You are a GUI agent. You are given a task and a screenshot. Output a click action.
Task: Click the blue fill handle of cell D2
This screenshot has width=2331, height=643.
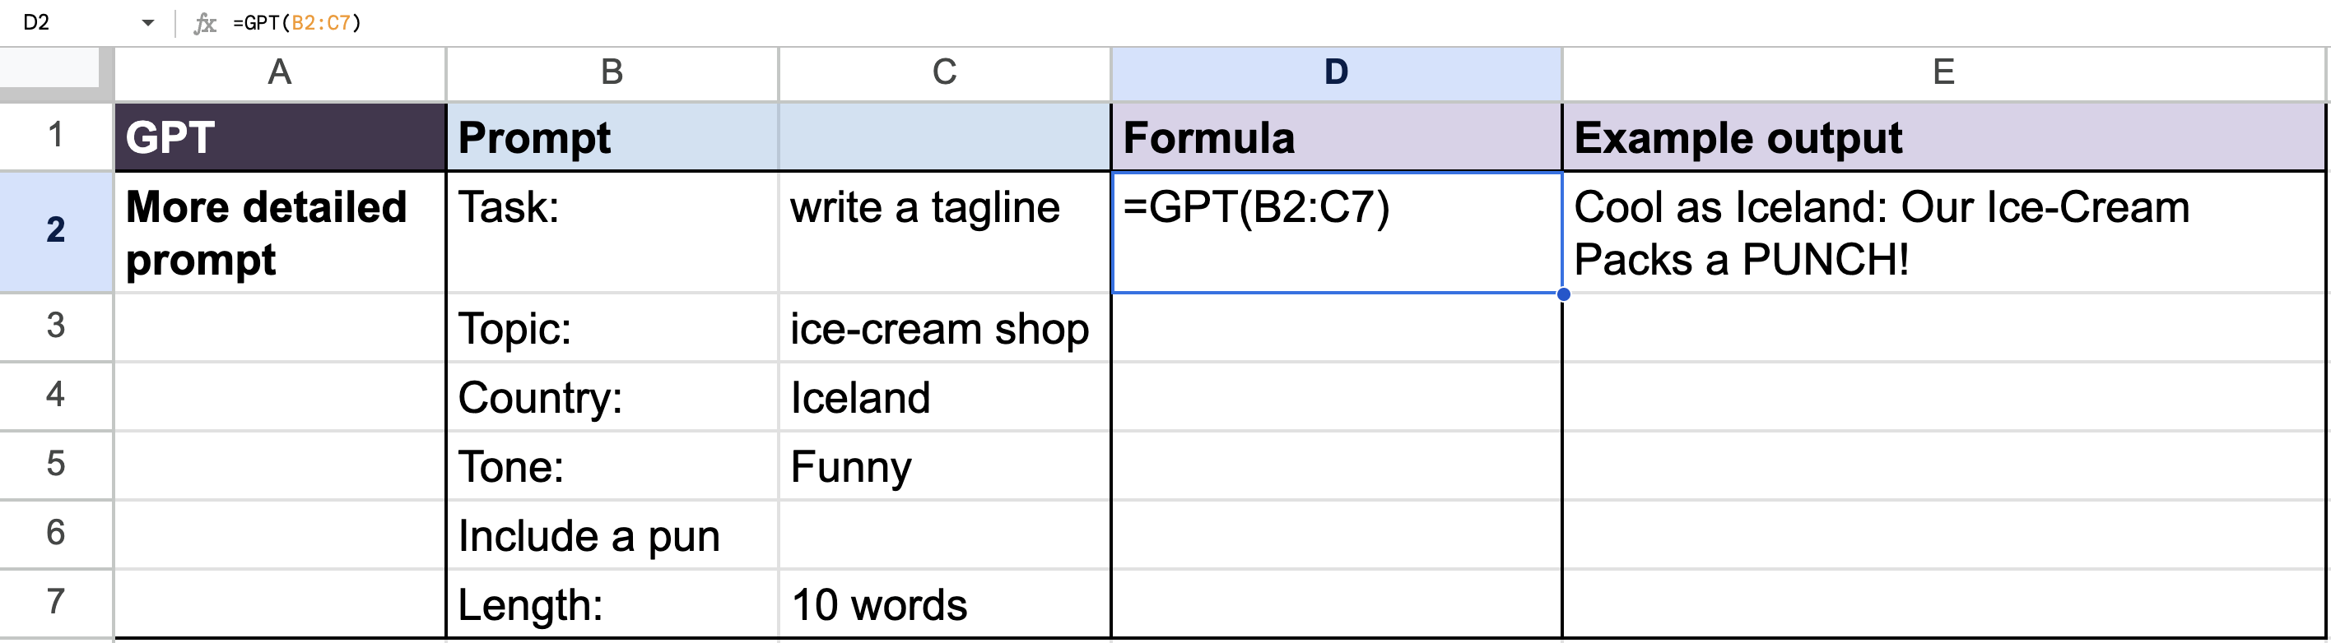tap(1563, 294)
